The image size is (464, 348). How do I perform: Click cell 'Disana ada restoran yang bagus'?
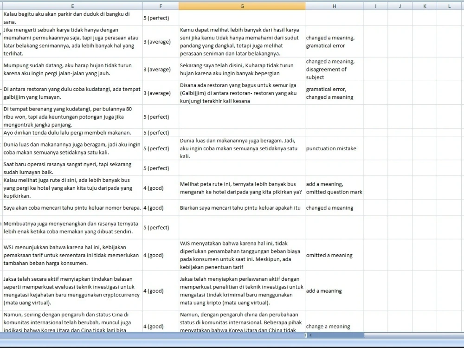click(x=242, y=93)
